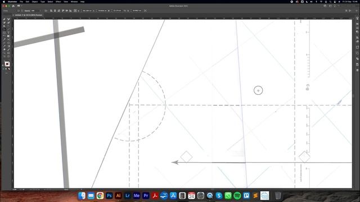Viewport: 360px width, 202px height.
Task: Launch Premiere Pro from the Dock
Action: 146,196
